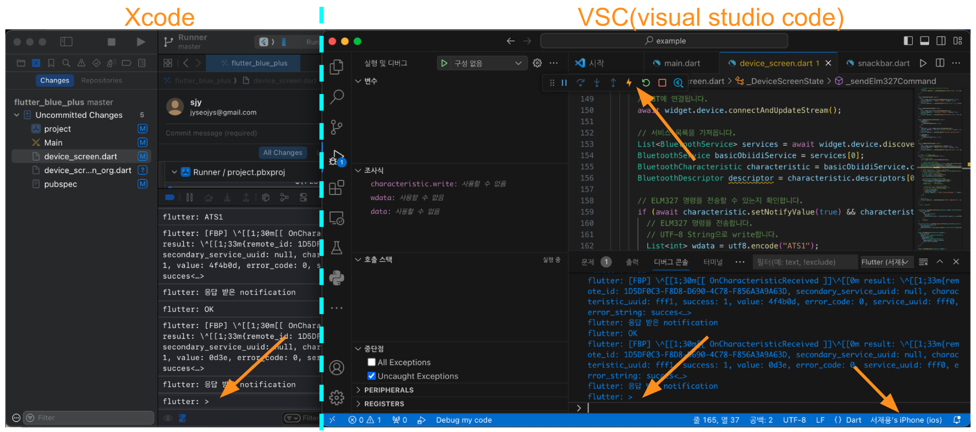Open the VS Code Search view

[336, 96]
